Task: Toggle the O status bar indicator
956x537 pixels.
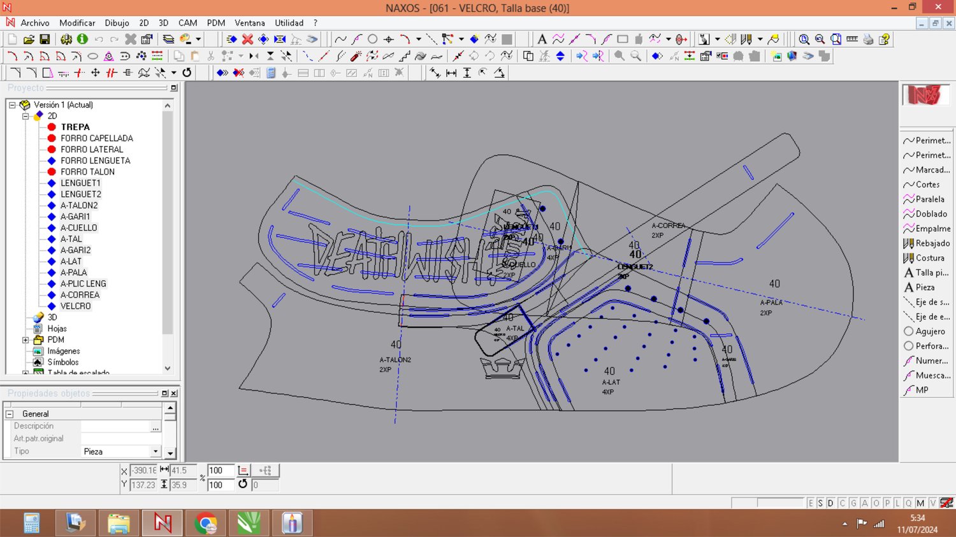Action: (x=876, y=503)
